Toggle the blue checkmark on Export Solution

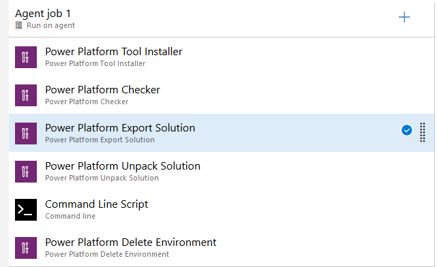pyautogui.click(x=406, y=130)
